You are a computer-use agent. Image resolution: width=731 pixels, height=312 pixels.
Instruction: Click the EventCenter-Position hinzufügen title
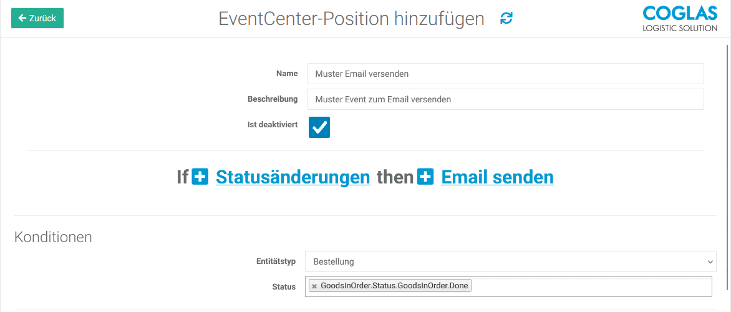[351, 19]
